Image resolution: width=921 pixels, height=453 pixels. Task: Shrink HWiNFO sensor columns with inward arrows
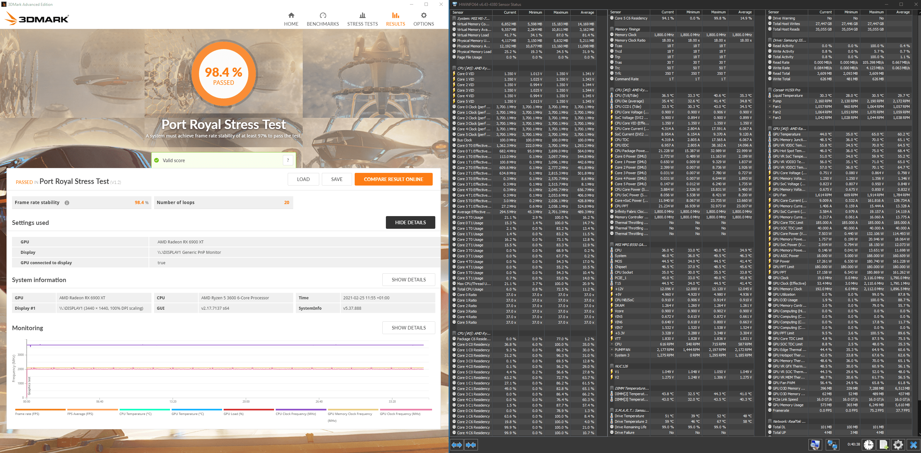[x=471, y=445]
